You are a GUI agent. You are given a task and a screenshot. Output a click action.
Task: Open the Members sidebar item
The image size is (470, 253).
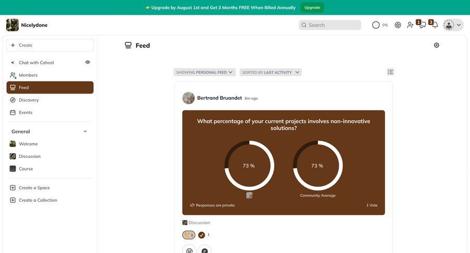(50, 75)
